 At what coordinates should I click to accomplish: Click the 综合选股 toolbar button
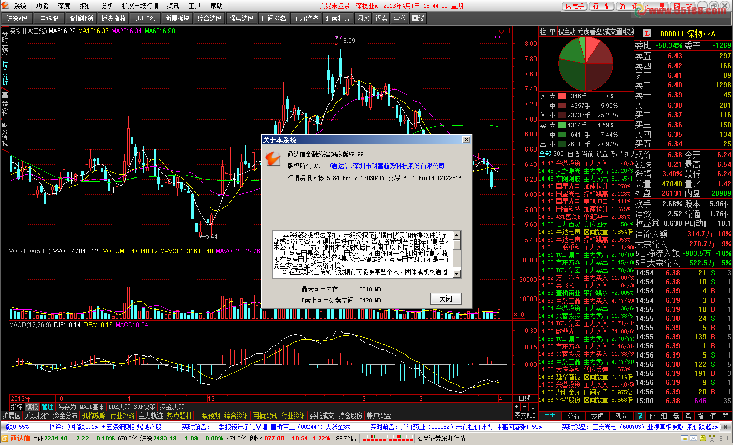tap(210, 18)
